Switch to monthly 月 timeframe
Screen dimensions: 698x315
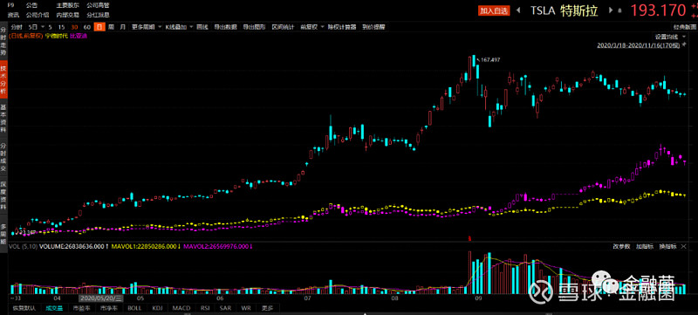[122, 27]
